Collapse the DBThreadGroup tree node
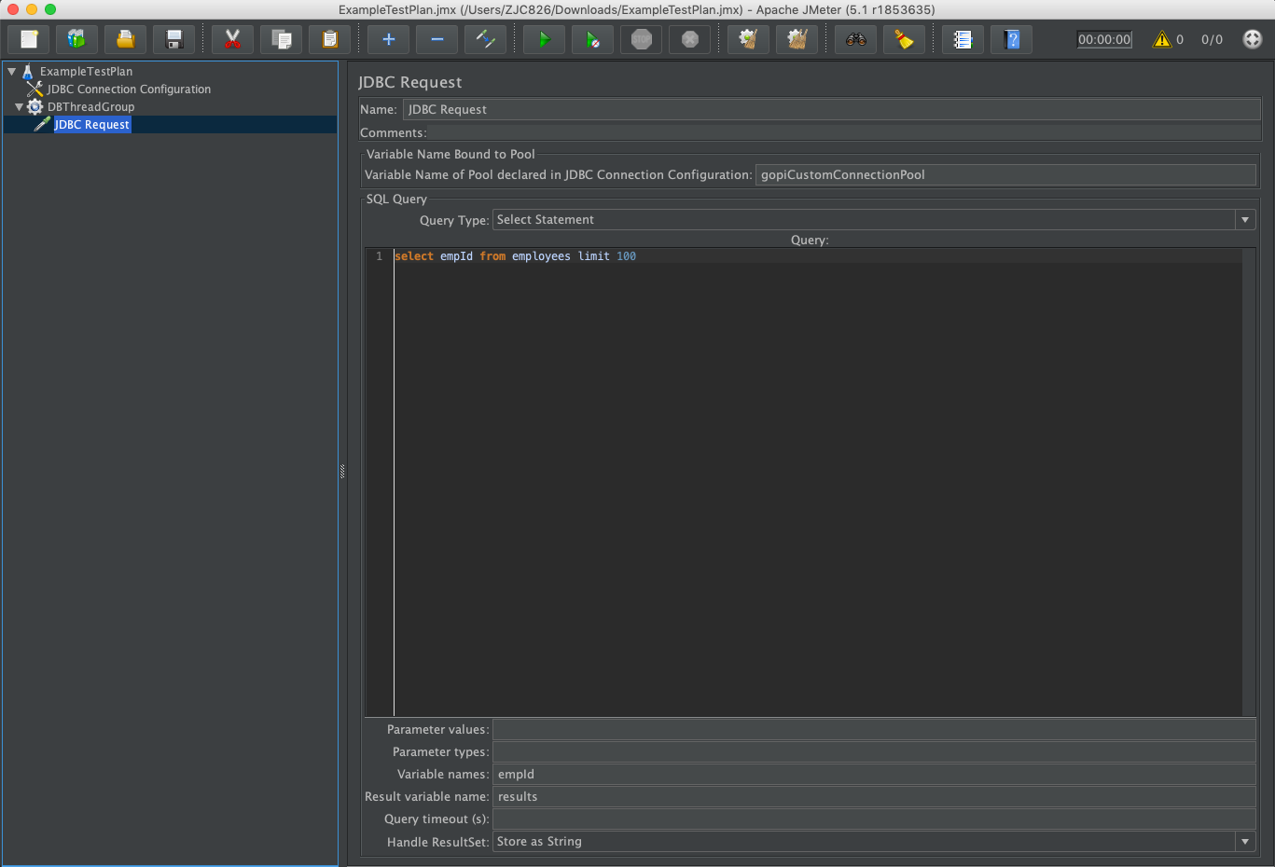This screenshot has width=1275, height=867. click(20, 107)
